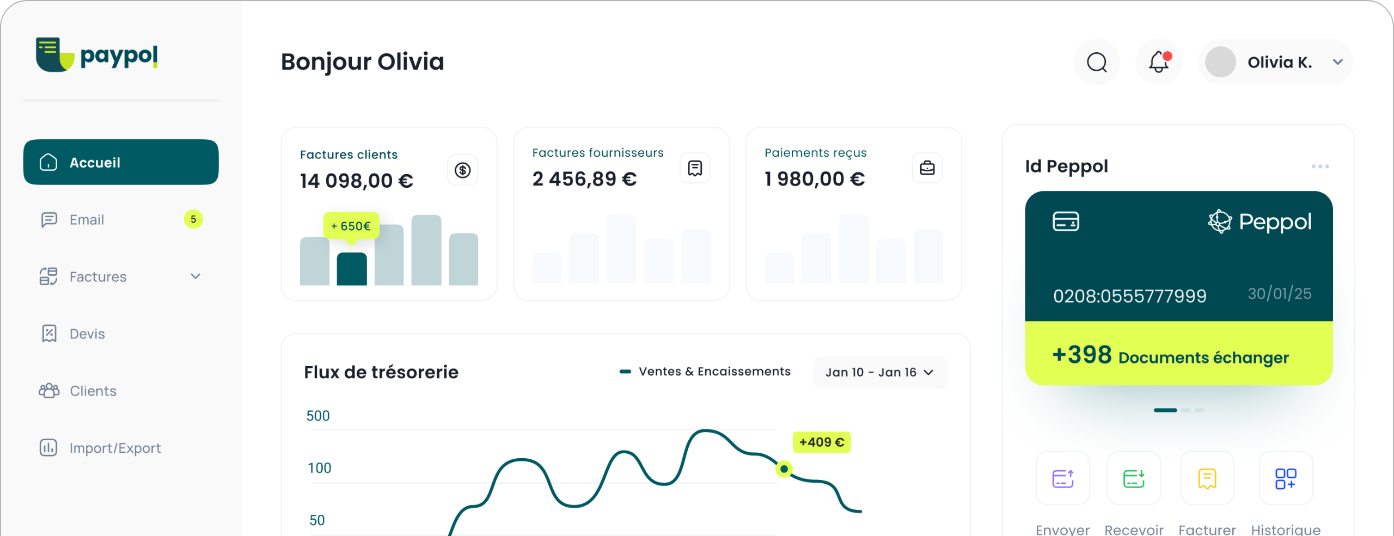Click the briefcase icon on Paiements reçus
The image size is (1394, 536).
[927, 168]
